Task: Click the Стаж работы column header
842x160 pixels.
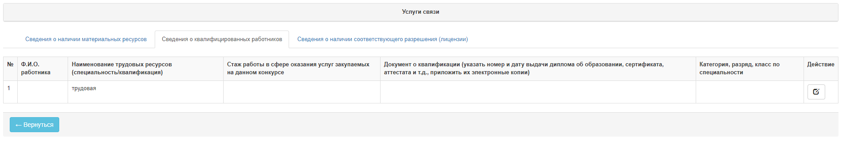Action: pyautogui.click(x=301, y=69)
